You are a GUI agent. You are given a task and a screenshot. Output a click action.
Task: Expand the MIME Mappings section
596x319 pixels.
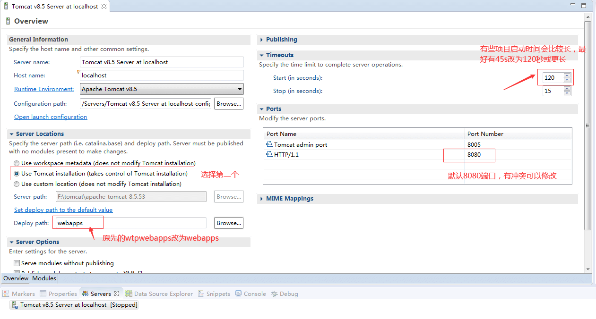click(x=261, y=199)
